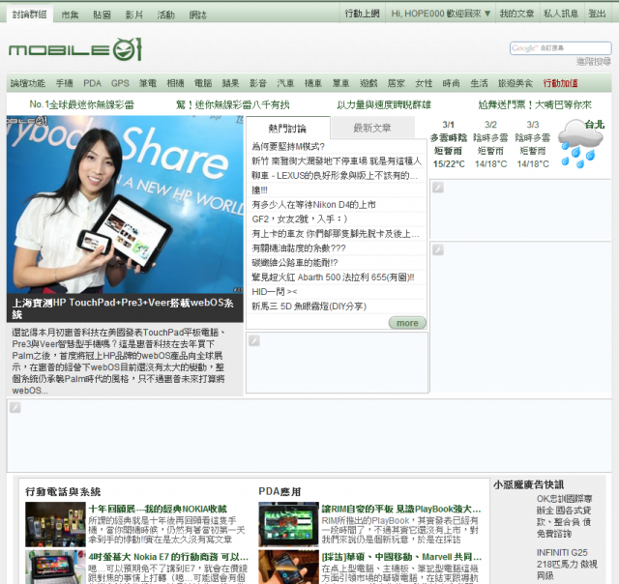This screenshot has width=619, height=584.
Task: Select the 汽車 category in nav bar
Action: [285, 83]
